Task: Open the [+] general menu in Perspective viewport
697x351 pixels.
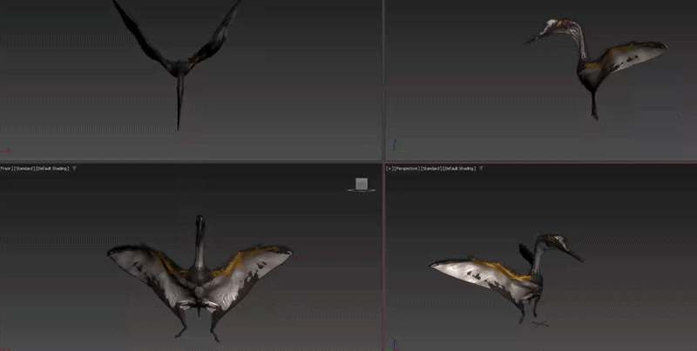Action: [389, 168]
